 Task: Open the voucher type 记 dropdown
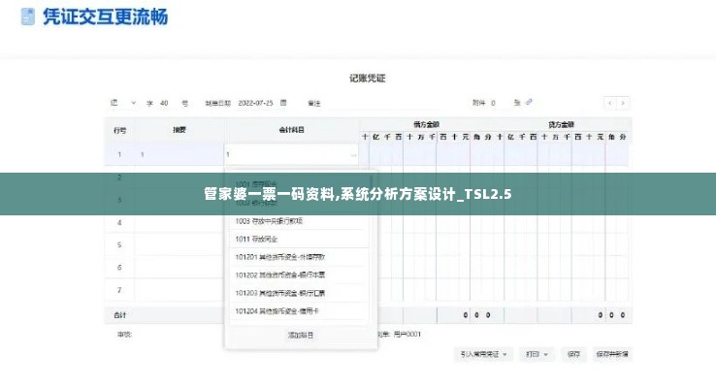click(x=123, y=103)
